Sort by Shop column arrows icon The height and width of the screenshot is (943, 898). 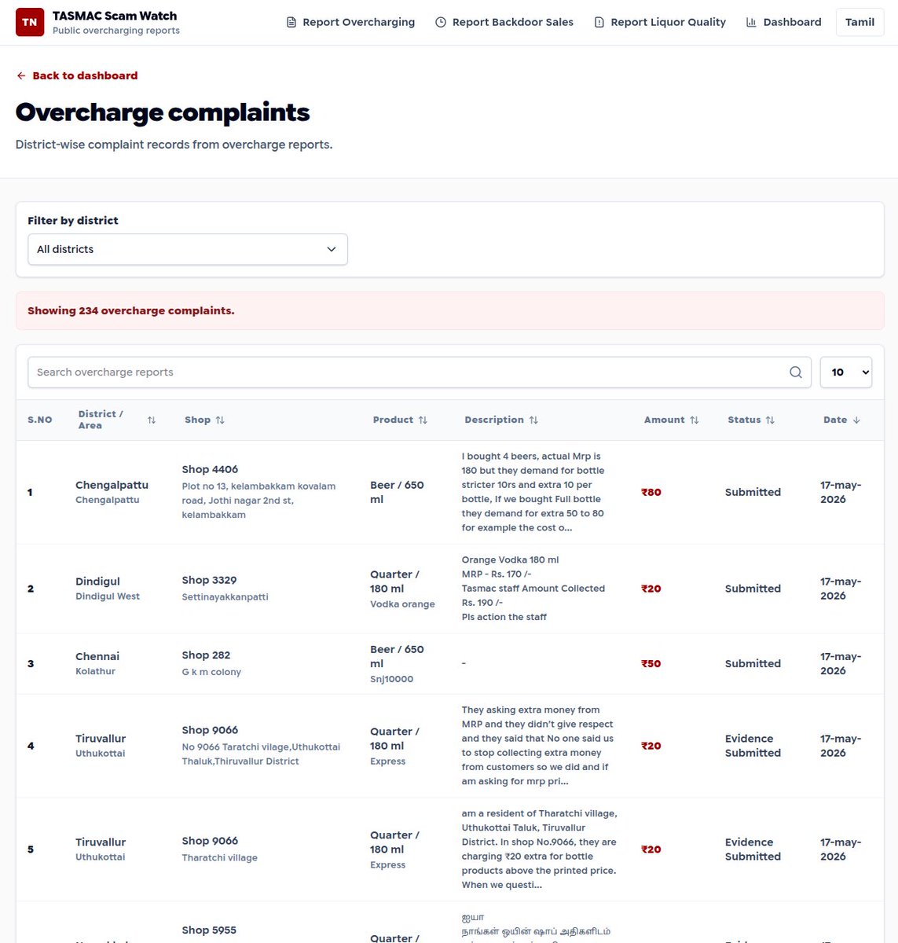pos(220,420)
